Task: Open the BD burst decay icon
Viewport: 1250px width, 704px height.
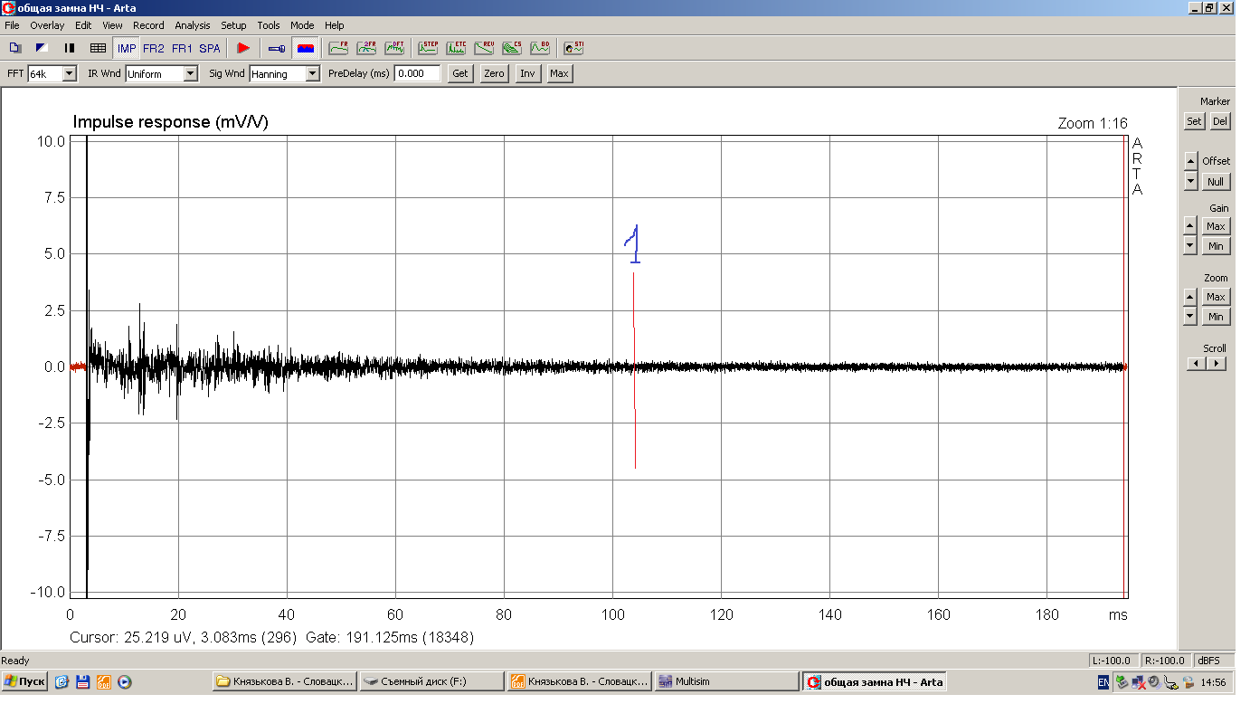Action: pos(540,48)
